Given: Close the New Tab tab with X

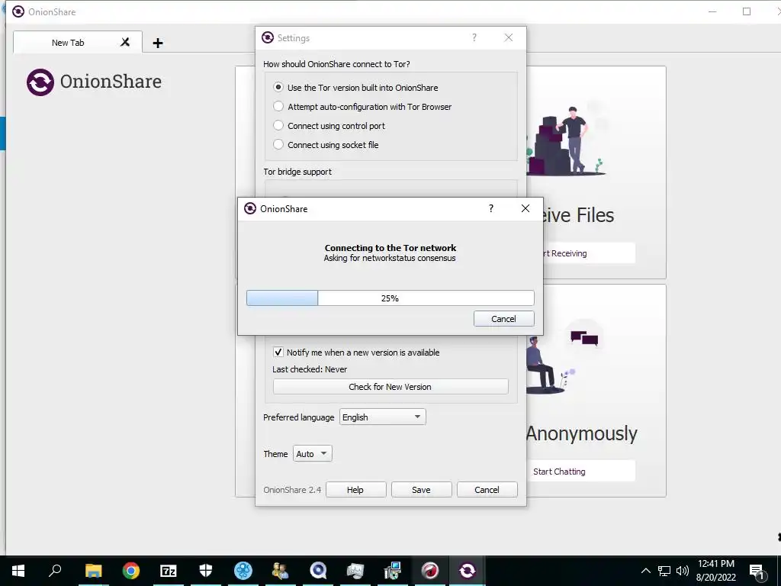Looking at the screenshot, I should [x=125, y=43].
